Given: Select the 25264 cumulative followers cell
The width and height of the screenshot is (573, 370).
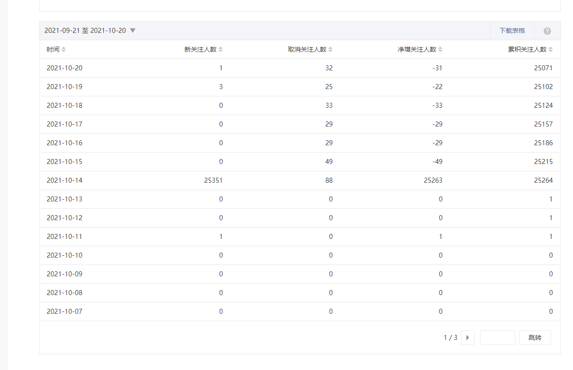Looking at the screenshot, I should pyautogui.click(x=543, y=180).
